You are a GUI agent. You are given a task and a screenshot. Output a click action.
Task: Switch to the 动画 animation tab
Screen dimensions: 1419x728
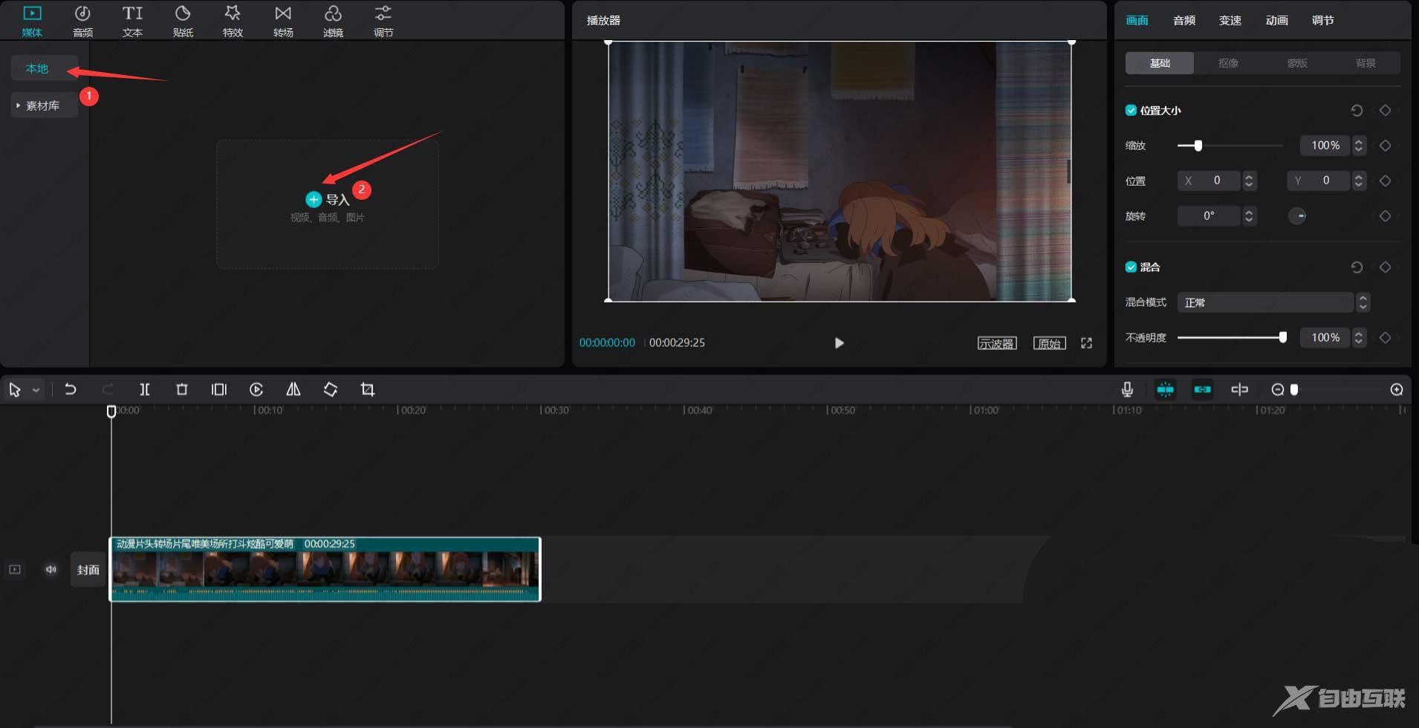tap(1276, 20)
